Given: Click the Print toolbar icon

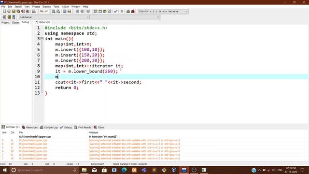Looking at the screenshot, I should point(34,12).
